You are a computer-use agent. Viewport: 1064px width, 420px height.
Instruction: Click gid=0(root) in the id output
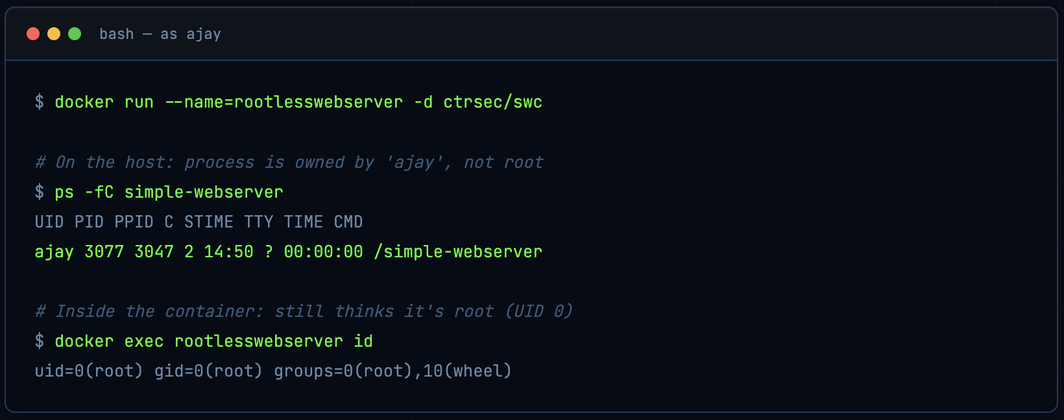tap(208, 371)
